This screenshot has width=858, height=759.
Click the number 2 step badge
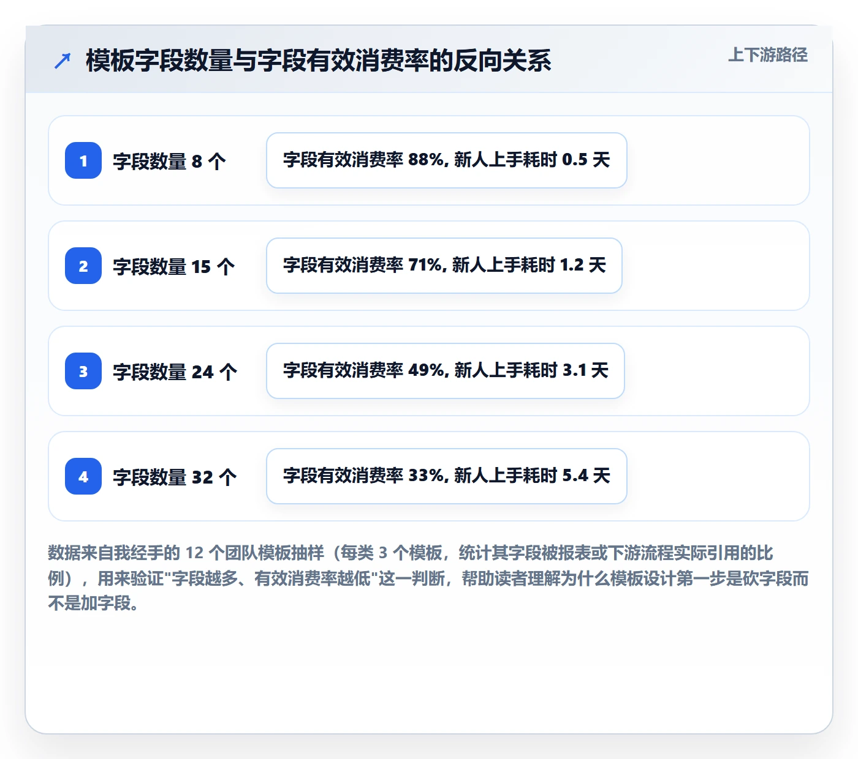click(83, 266)
